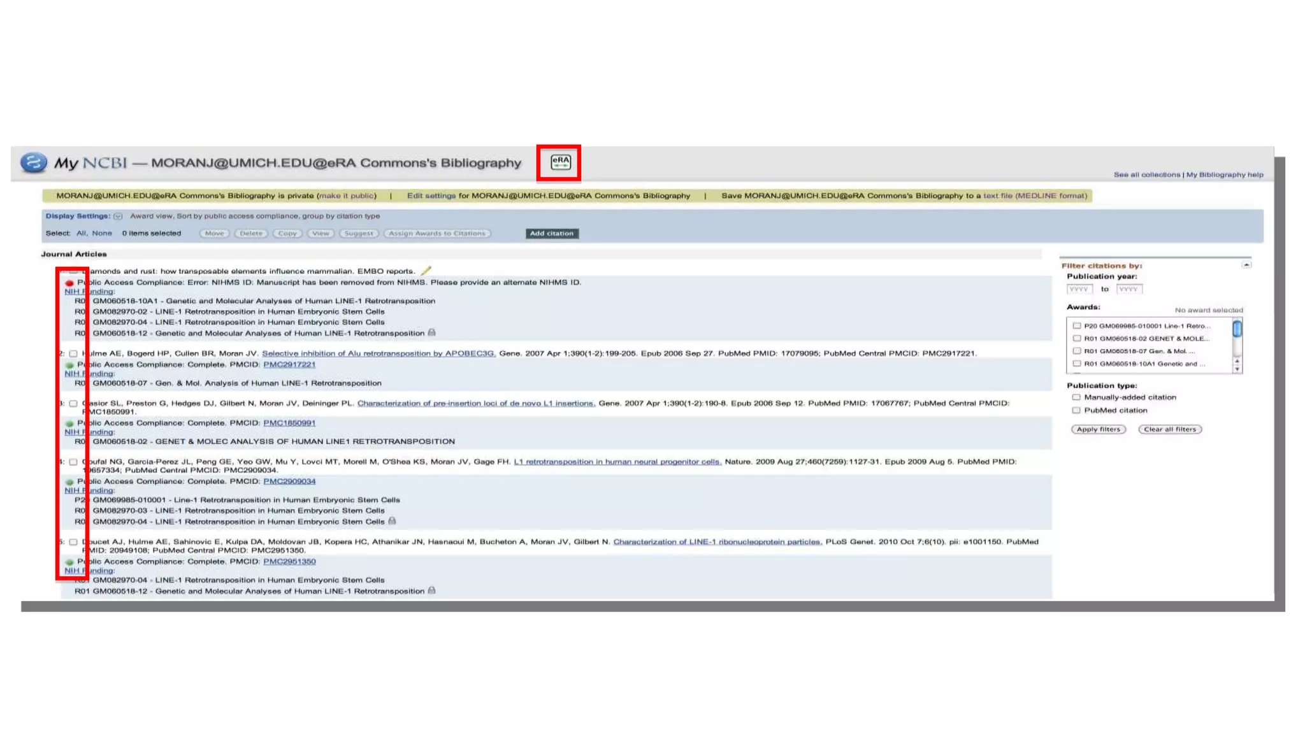Viewport: 1305px width, 733px height.
Task: Click green compliance dot for PMC2917221
Action: pos(69,365)
